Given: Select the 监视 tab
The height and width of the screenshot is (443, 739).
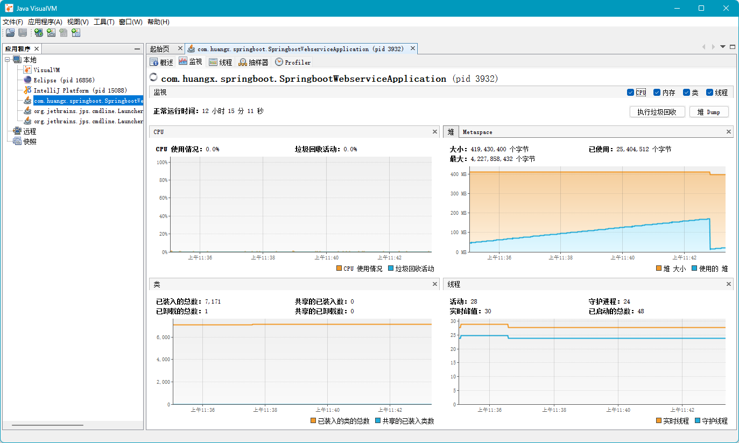Looking at the screenshot, I should click(x=190, y=62).
